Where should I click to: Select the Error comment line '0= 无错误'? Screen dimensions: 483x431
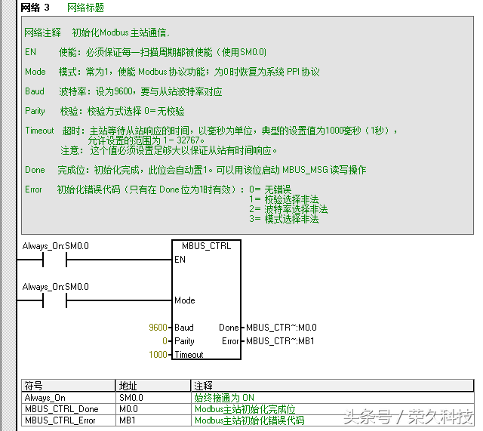(270, 189)
